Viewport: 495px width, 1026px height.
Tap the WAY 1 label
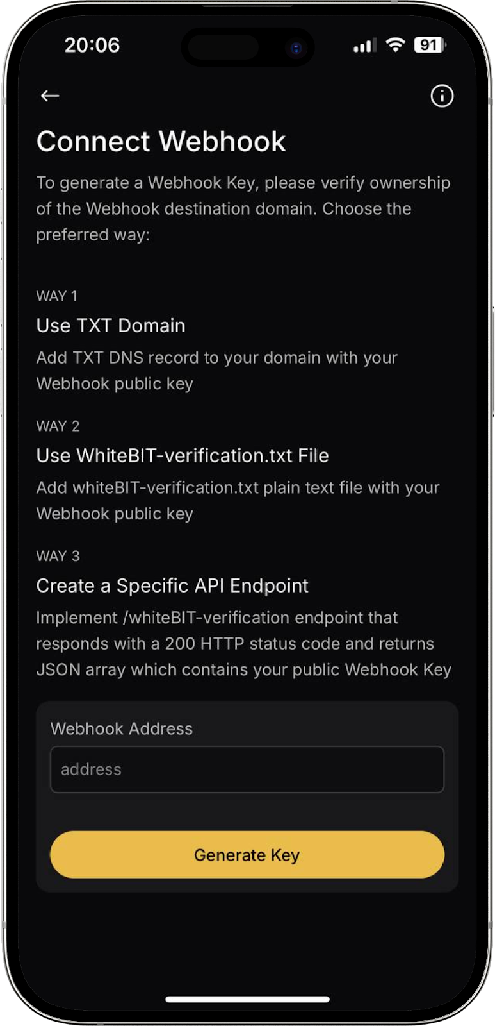pyautogui.click(x=57, y=296)
